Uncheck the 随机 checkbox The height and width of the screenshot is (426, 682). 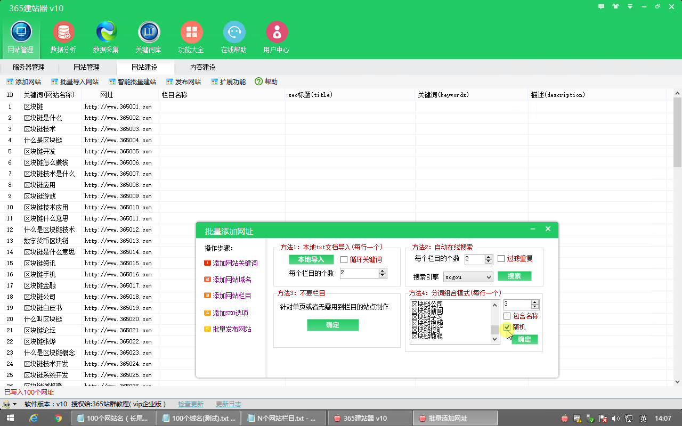(507, 327)
